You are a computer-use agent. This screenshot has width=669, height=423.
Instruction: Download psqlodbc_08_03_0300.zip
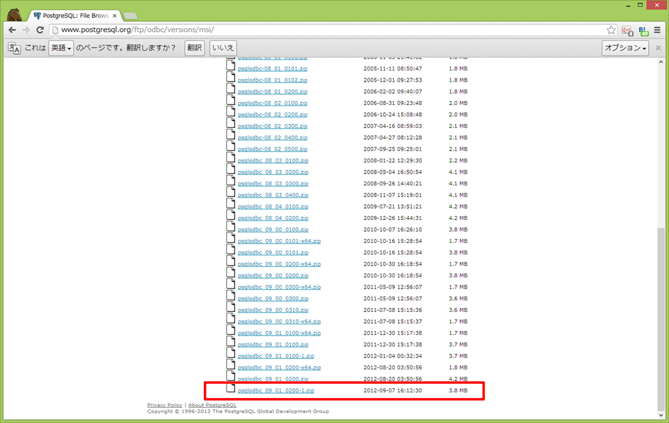tap(273, 183)
